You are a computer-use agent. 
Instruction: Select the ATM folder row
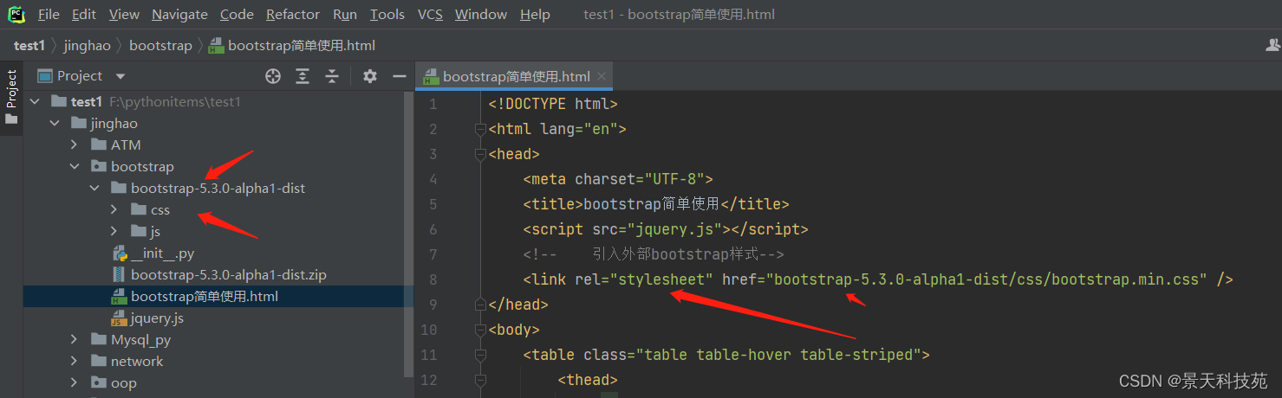(214, 145)
